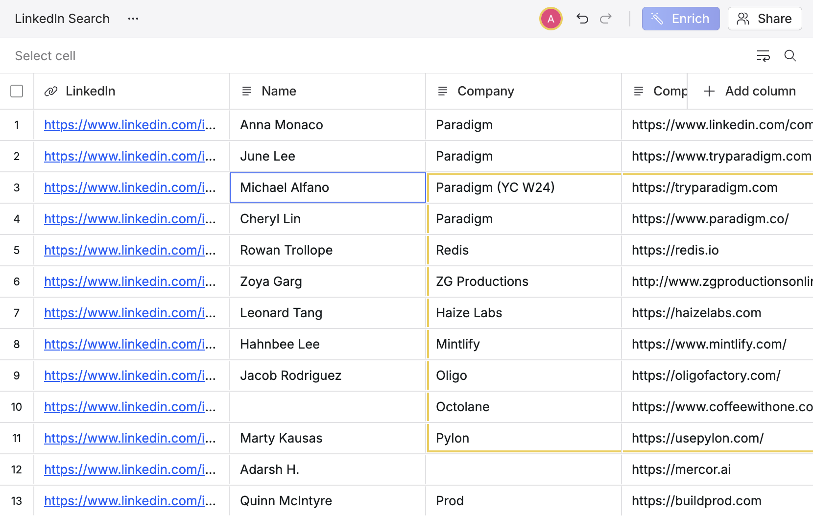Select the https://oligofactory.com/ cell
Image resolution: width=813 pixels, height=516 pixels.
pos(717,375)
